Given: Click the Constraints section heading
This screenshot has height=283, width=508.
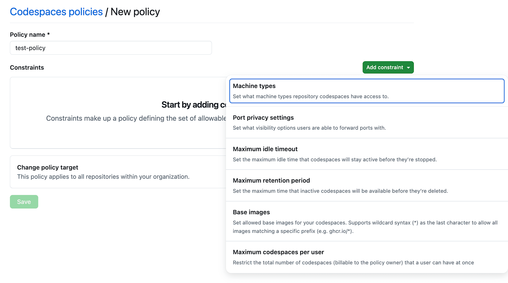Looking at the screenshot, I should (27, 68).
